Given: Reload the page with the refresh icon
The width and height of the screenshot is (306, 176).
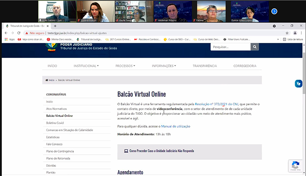Looking at the screenshot, I should tap(19, 33).
